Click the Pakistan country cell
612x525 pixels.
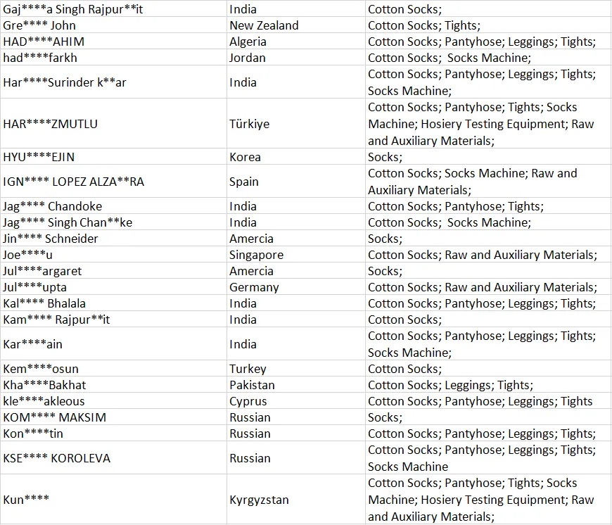(x=296, y=384)
